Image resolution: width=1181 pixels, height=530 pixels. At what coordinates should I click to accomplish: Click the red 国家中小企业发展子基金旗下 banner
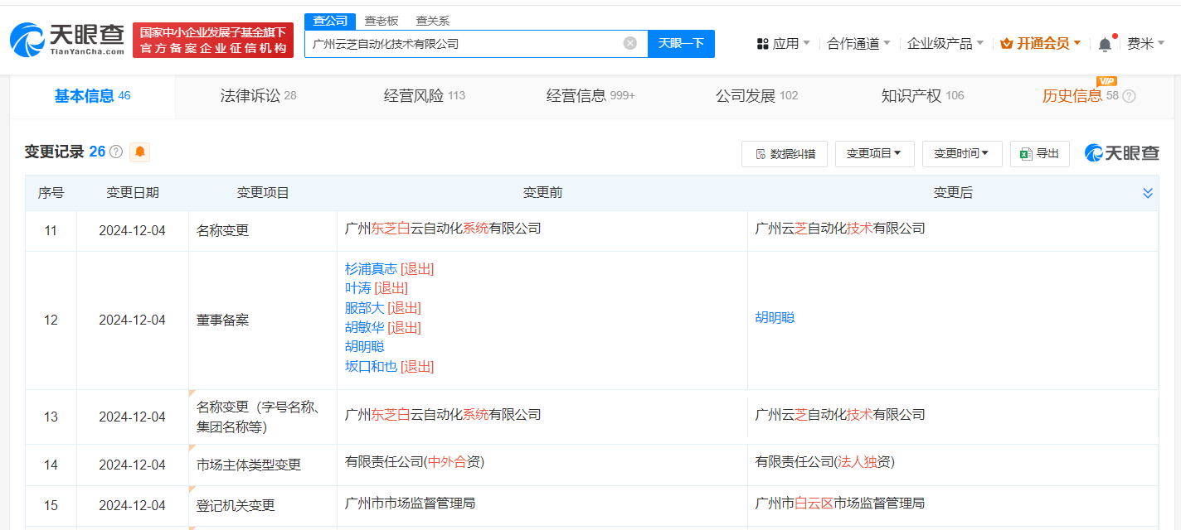[x=213, y=40]
